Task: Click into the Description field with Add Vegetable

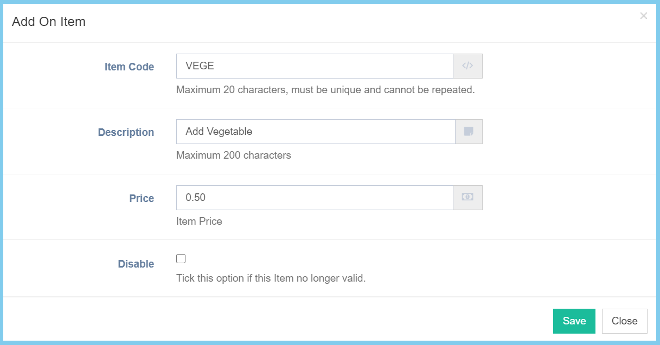Action: (316, 132)
